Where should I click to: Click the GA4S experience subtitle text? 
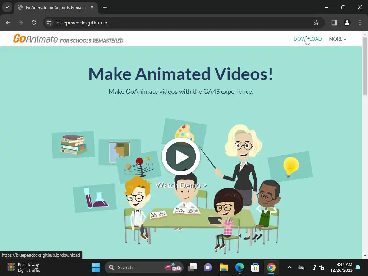[181, 92]
